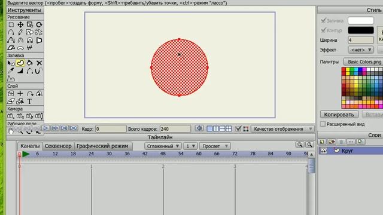Screen dimensions: 383x215
Task: Click the Всего кадров field showing 240
Action: coord(175,129)
